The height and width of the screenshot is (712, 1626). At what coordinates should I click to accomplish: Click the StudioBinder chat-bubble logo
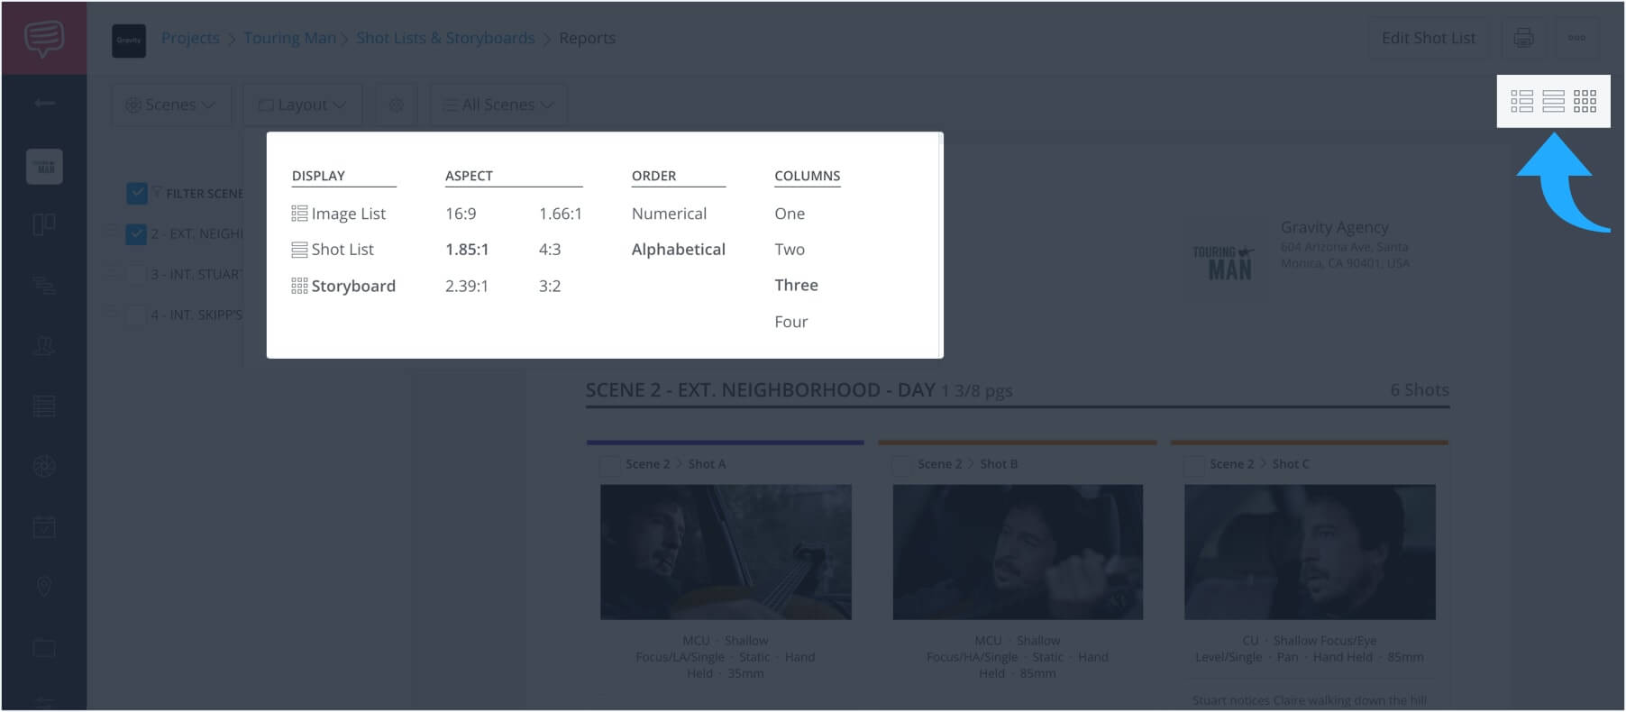44,38
